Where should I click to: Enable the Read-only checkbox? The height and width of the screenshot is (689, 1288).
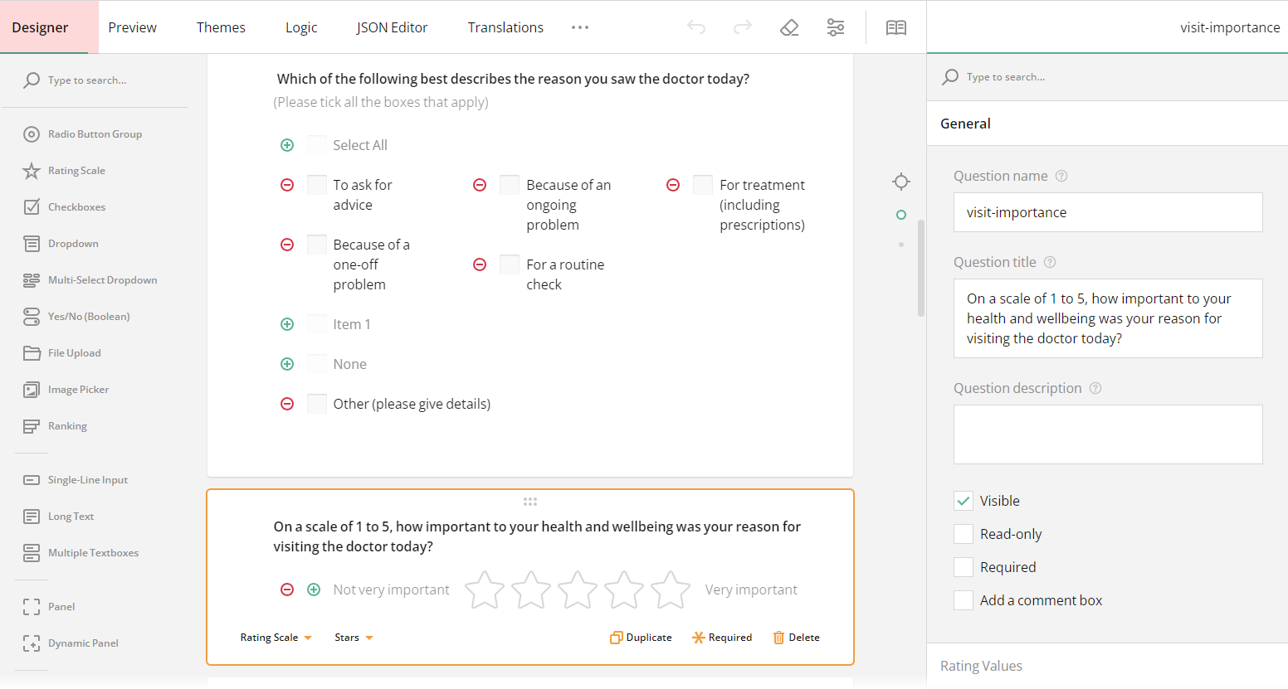964,533
